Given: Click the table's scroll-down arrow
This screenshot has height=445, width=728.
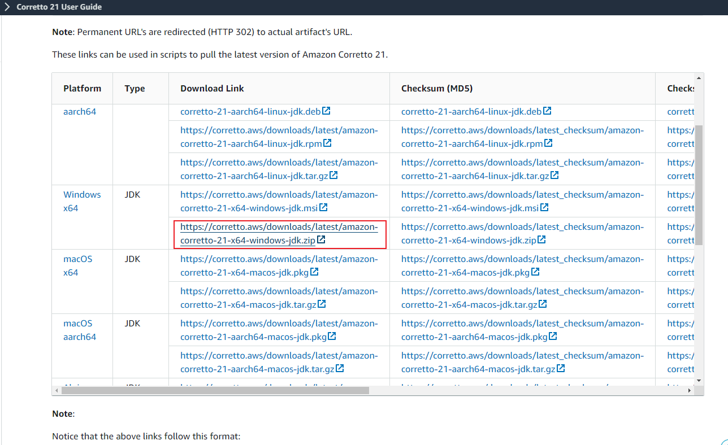Looking at the screenshot, I should [x=699, y=381].
